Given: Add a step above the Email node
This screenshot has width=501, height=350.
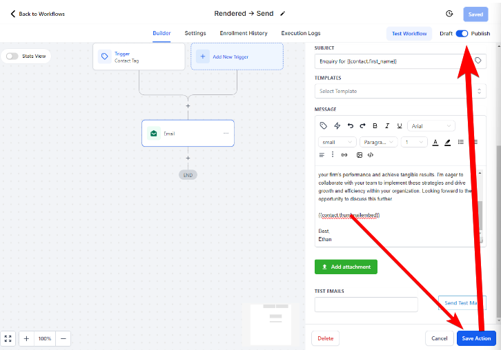Looking at the screenshot, I should [188, 106].
